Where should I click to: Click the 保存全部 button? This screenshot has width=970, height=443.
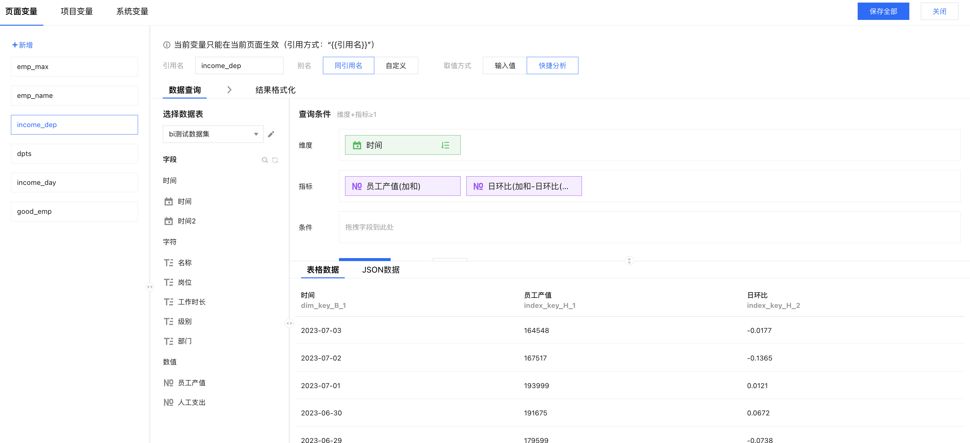(883, 11)
